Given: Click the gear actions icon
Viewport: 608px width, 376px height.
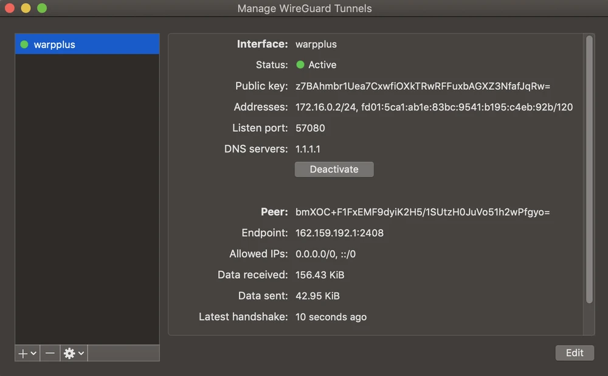Looking at the screenshot, I should click(70, 353).
